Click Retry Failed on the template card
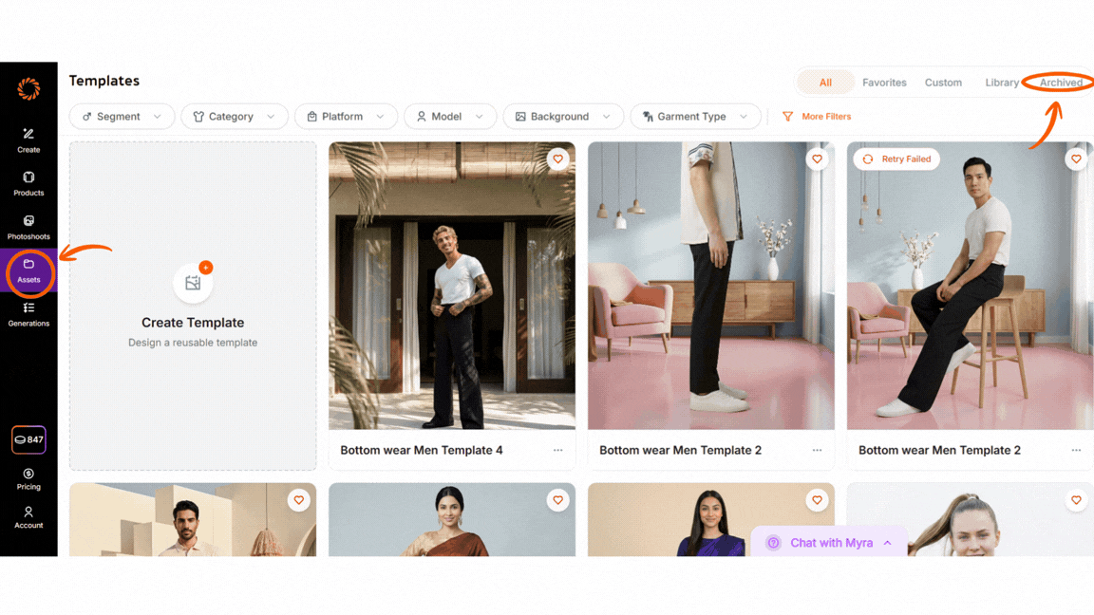1094x615 pixels. tap(896, 158)
